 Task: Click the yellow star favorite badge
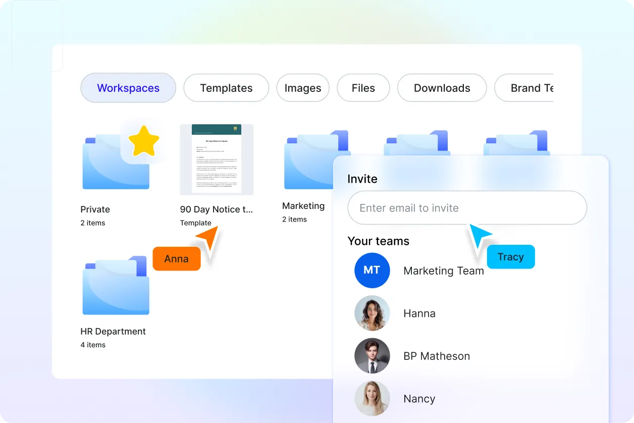click(143, 141)
